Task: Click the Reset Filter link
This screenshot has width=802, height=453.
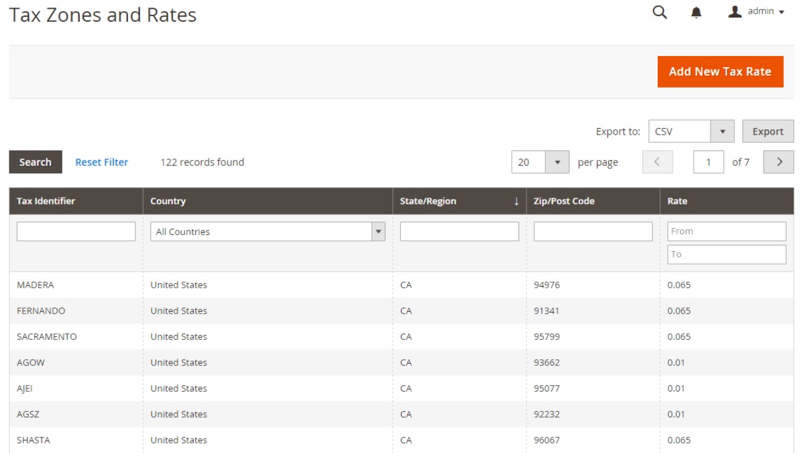Action: tap(101, 162)
